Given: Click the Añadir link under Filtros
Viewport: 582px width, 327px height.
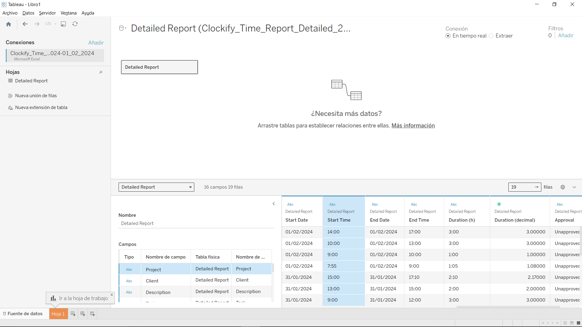Looking at the screenshot, I should click(566, 35).
